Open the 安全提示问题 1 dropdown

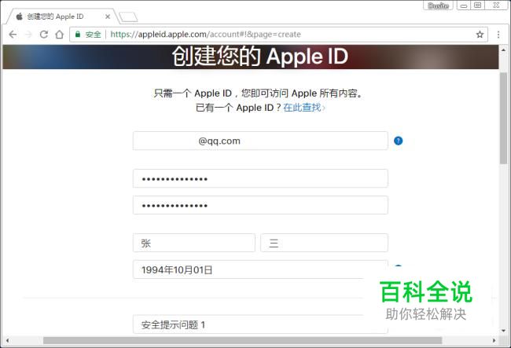[260, 324]
